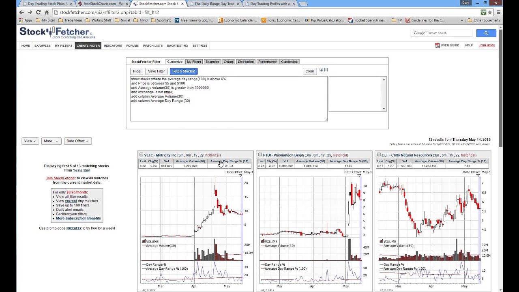Go to browser home icon
Screen dimensions: 519x292
coord(47,12)
